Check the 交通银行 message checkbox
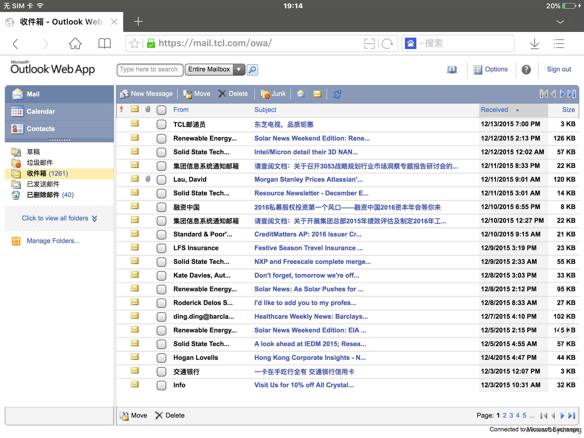 tap(161, 372)
